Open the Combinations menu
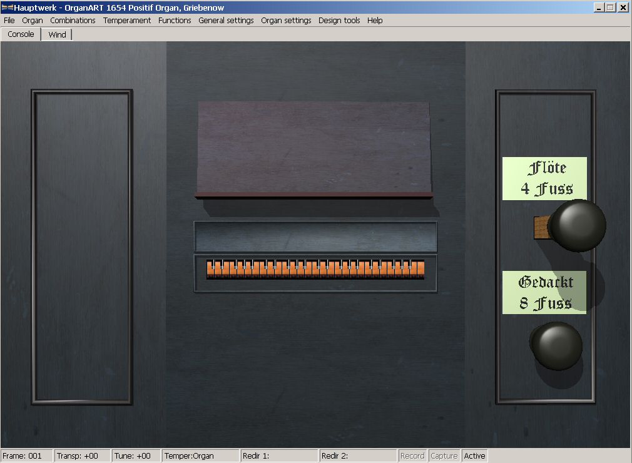Viewport: 632px width, 463px height. [73, 21]
